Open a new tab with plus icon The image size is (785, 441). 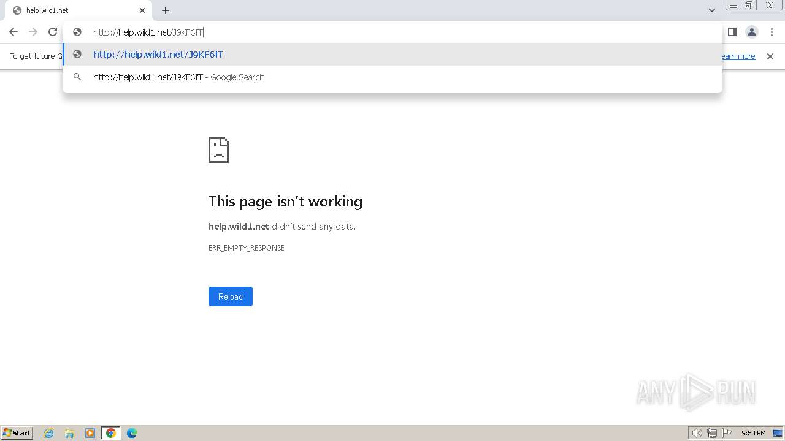point(166,10)
